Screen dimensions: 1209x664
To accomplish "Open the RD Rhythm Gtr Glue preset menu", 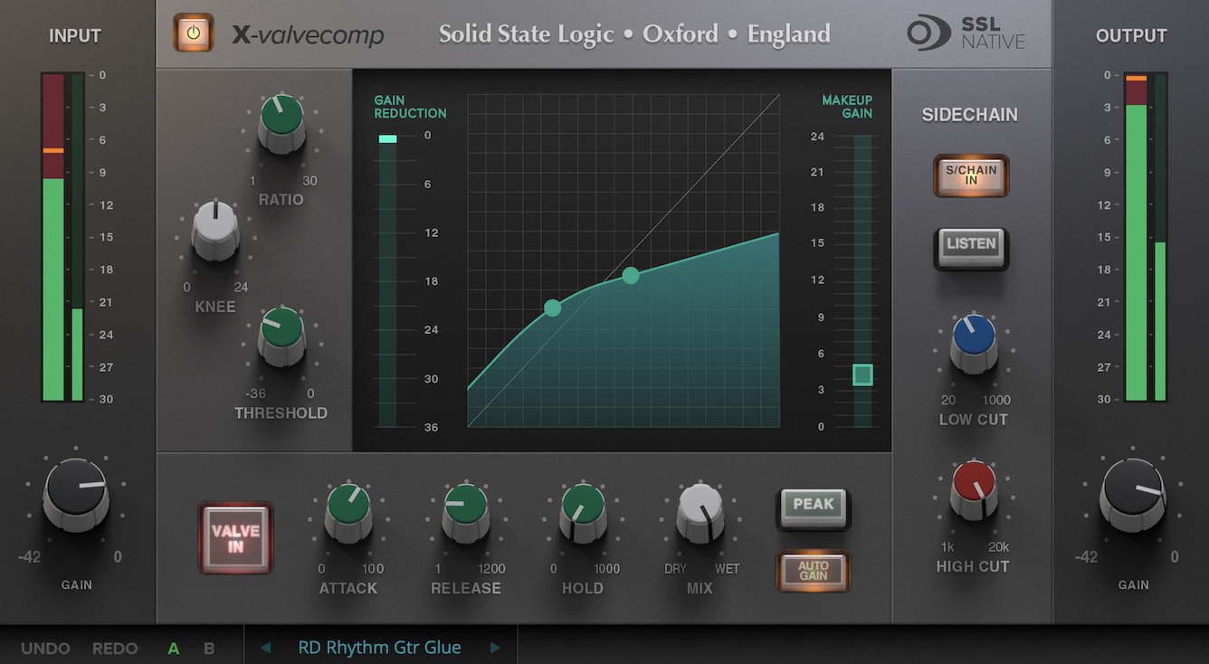I will click(x=380, y=647).
